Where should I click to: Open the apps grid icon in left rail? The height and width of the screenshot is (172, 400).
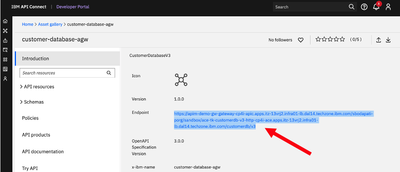pyautogui.click(x=5, y=59)
